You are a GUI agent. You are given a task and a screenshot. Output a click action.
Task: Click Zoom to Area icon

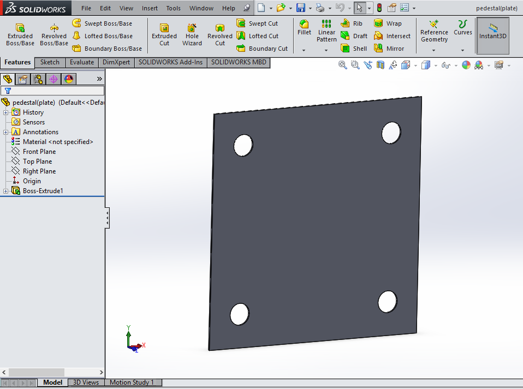(355, 65)
